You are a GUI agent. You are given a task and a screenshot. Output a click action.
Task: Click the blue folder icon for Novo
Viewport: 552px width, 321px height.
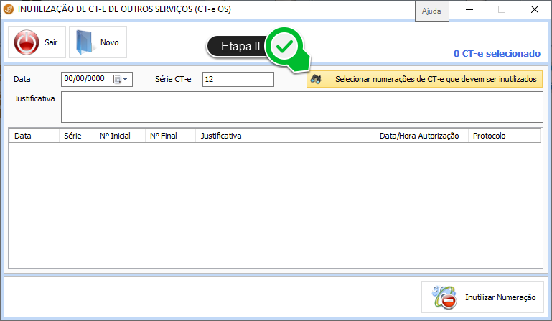[85, 42]
